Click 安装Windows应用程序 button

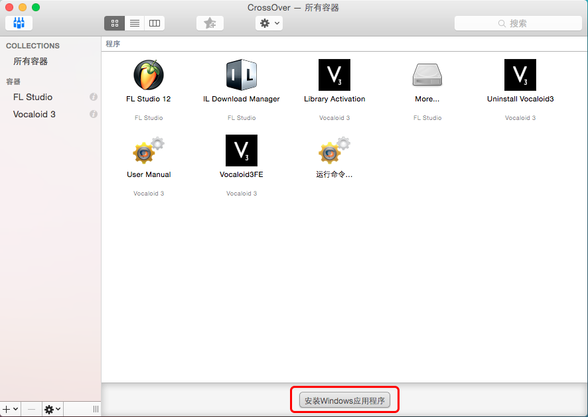[344, 400]
